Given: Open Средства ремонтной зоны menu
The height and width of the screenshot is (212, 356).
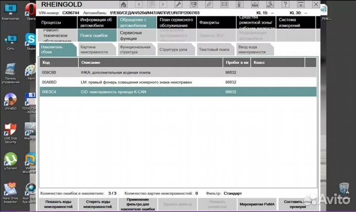Looking at the screenshot, I should 256,22.
